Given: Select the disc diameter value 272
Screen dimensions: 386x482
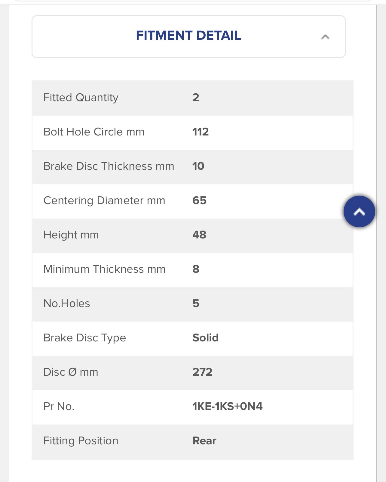Looking at the screenshot, I should pos(202,372).
